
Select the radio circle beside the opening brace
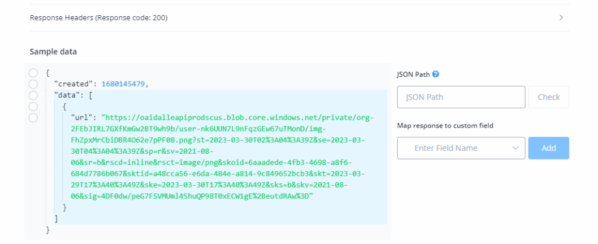33,73
